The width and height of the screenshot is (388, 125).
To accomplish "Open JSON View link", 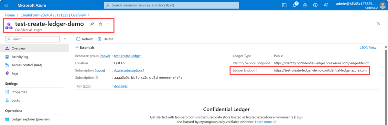I will [x=368, y=47].
